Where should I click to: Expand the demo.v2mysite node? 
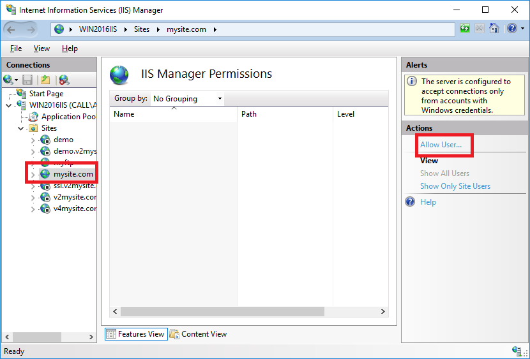click(x=33, y=152)
